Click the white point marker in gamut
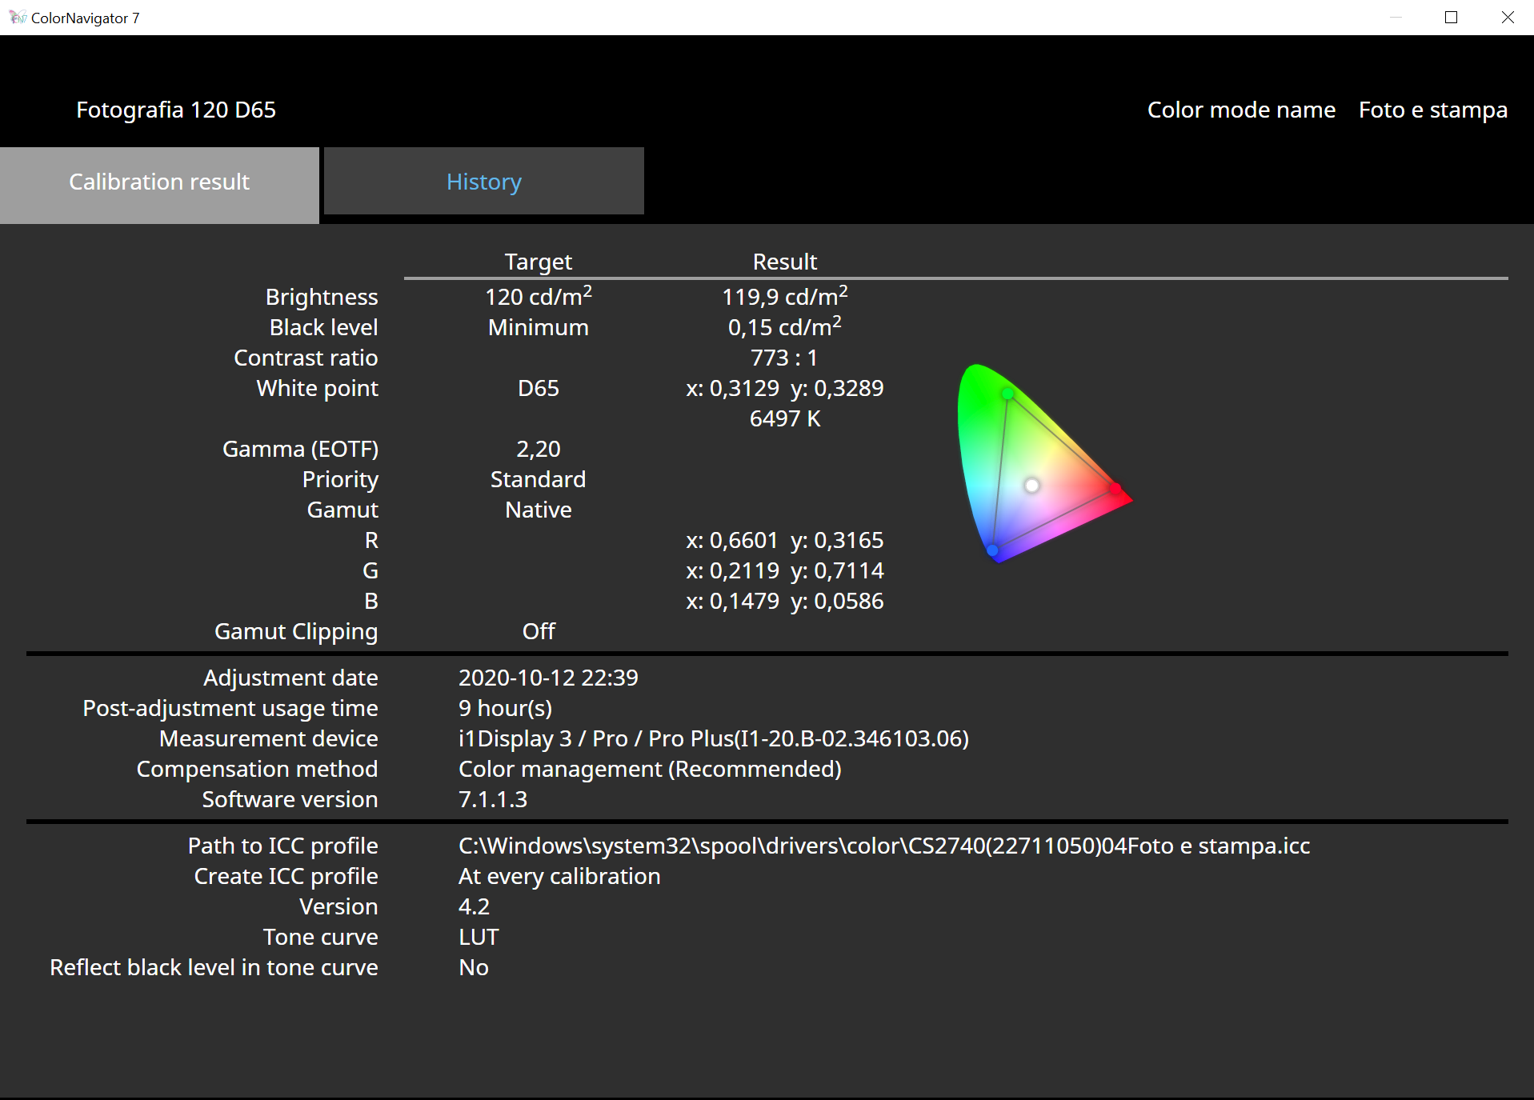1534x1100 pixels. (x=1032, y=485)
